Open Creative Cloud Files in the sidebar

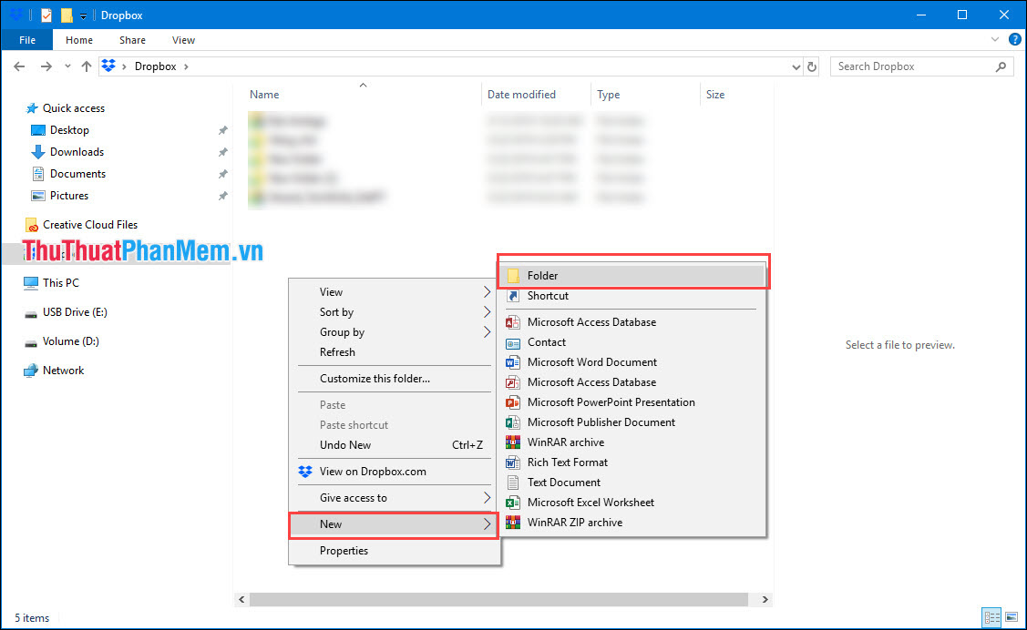(90, 224)
